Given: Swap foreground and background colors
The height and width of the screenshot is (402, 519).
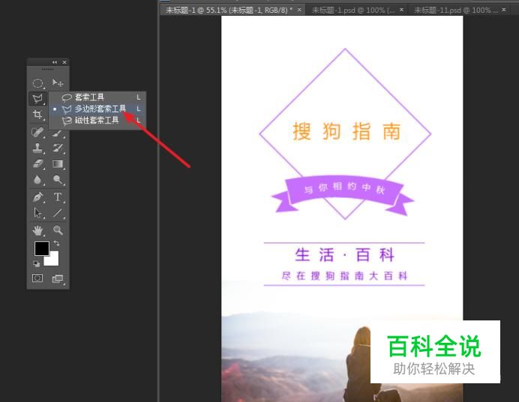Looking at the screenshot, I should tap(56, 243).
